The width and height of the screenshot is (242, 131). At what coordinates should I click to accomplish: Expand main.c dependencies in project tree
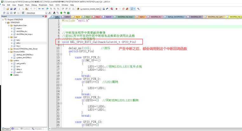(11, 28)
